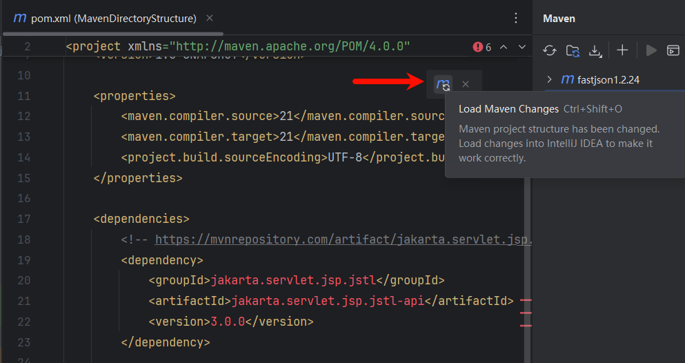The height and width of the screenshot is (363, 685).
Task: Click the jakarta.servlet.jsp.jstl-api artifactId value
Action: (x=328, y=300)
